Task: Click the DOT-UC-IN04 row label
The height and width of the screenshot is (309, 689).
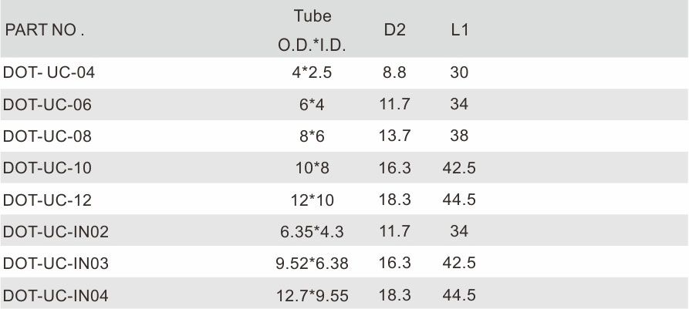Action: (56, 295)
